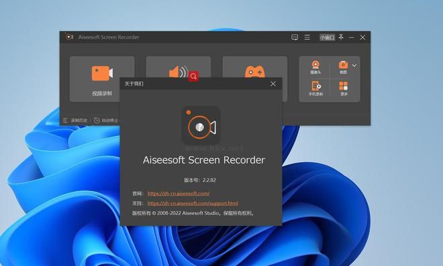Select the game recorder controller icon

254,72
